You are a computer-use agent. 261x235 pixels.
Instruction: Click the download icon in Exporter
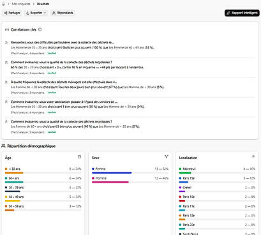[x=27, y=13]
